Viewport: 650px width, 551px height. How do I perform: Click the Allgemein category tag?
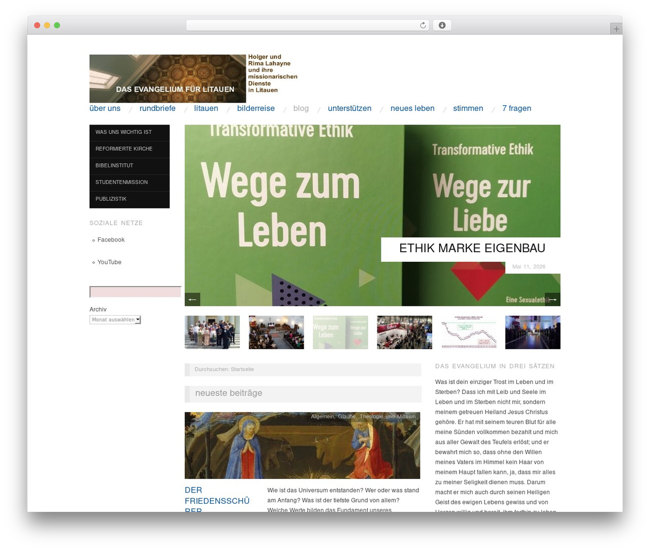coord(322,417)
